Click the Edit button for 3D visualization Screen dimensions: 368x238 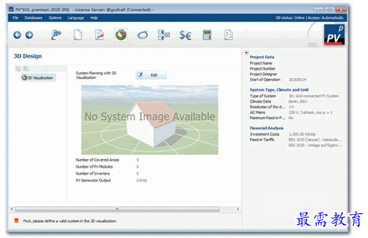tap(151, 75)
